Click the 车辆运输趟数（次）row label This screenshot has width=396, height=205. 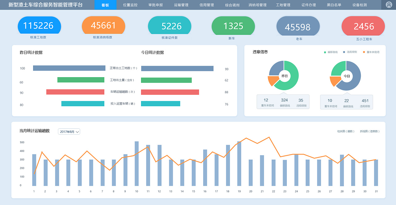123,92
